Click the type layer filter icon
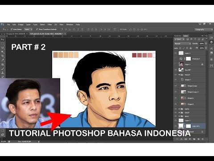This screenshot has height=161, width=214. click(195, 39)
